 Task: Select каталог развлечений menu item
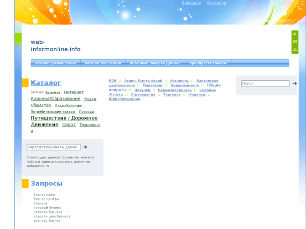[x=56, y=63]
